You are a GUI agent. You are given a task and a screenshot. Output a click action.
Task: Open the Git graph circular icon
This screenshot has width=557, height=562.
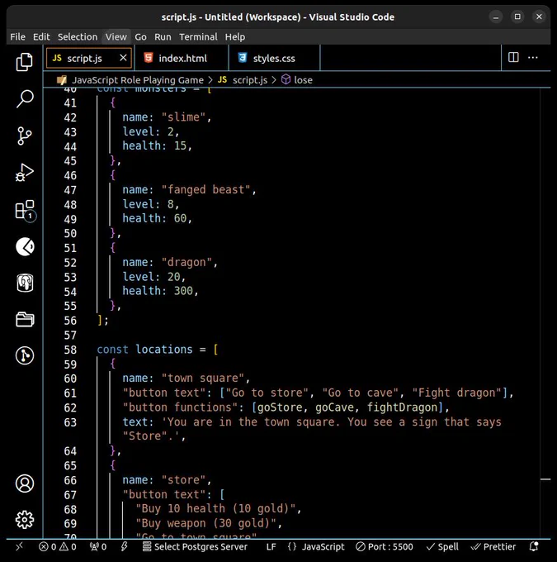pyautogui.click(x=25, y=355)
